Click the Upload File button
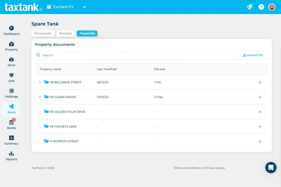 (253, 55)
